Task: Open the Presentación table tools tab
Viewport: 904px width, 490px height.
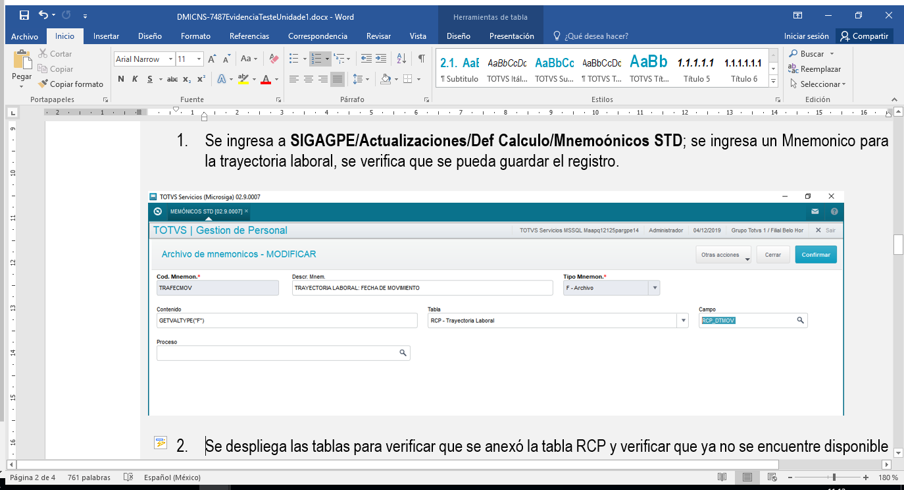Action: tap(512, 36)
